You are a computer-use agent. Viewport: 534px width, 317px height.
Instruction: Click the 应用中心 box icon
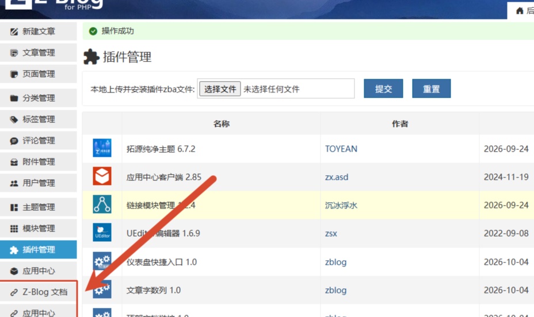[14, 271]
